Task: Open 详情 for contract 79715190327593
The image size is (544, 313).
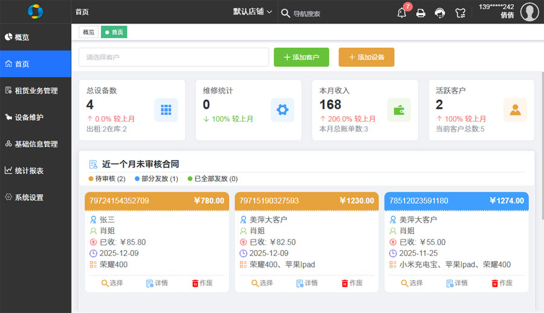Action: click(307, 283)
